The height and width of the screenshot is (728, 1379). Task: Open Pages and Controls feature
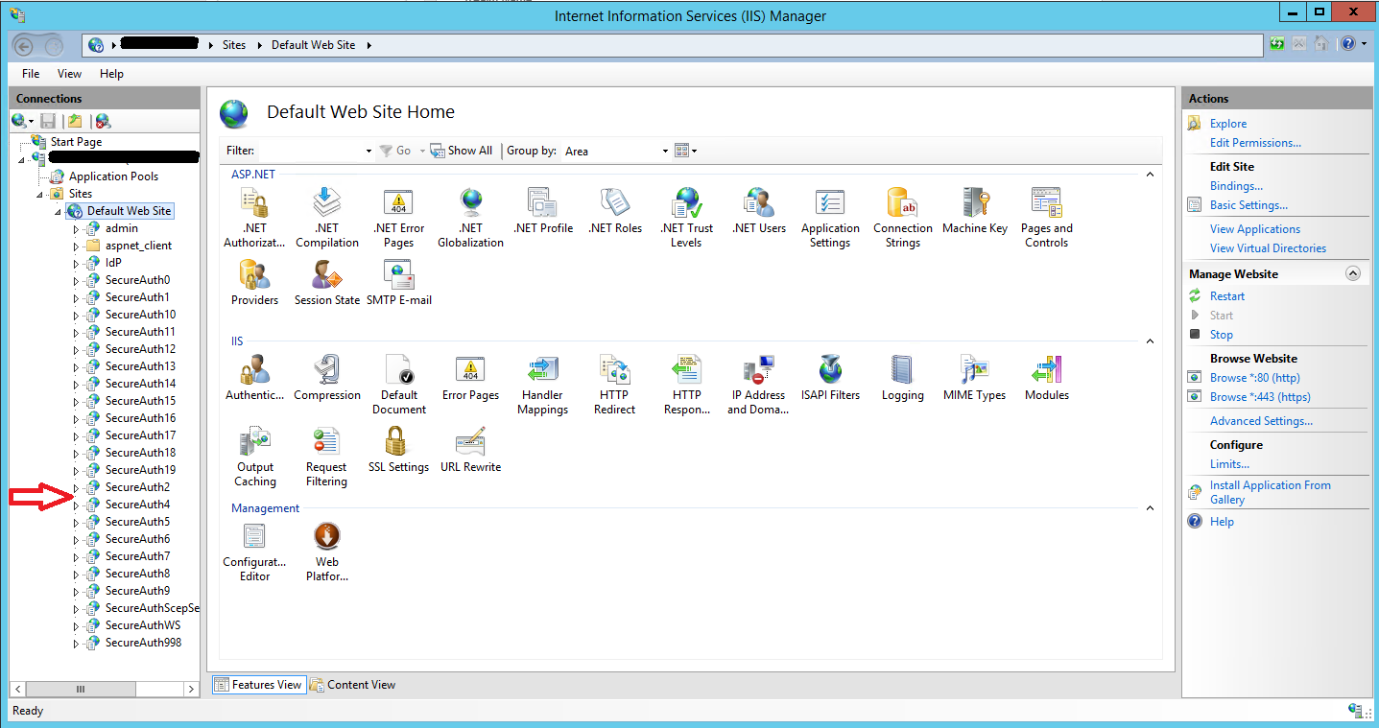[1046, 218]
